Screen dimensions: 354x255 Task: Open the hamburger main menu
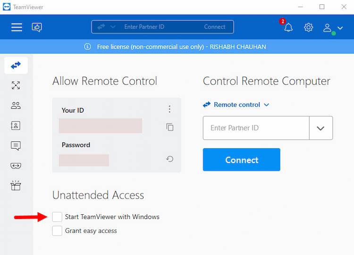click(x=17, y=27)
